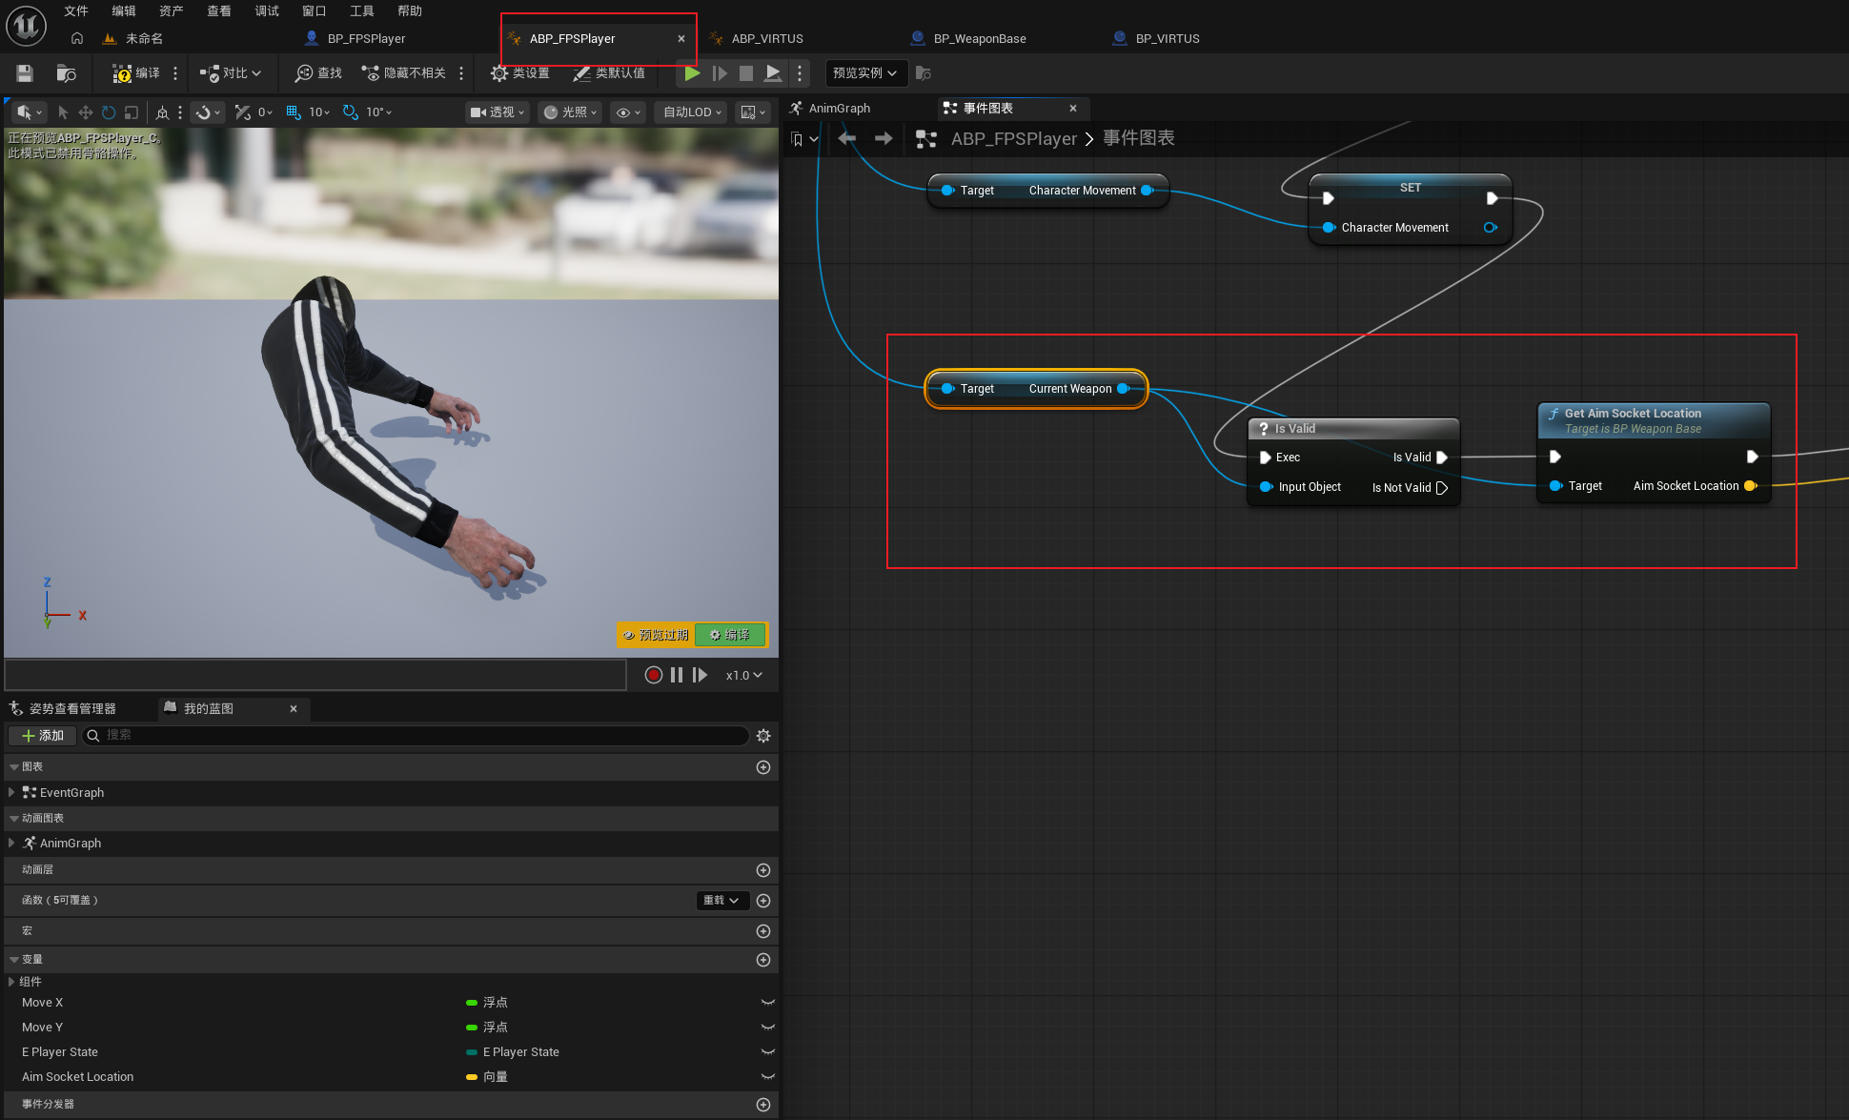Screen dimensions: 1849x1120
Task: Click the yellow 预览过期 warning button
Action: click(656, 635)
